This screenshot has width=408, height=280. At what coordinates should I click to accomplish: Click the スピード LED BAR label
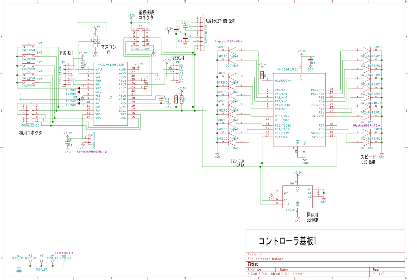point(368,159)
